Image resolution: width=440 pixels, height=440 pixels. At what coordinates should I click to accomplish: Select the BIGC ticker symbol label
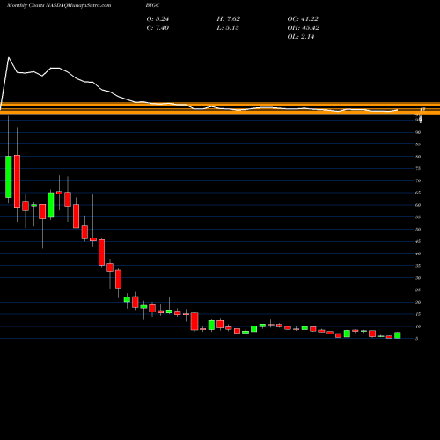coord(153,5)
